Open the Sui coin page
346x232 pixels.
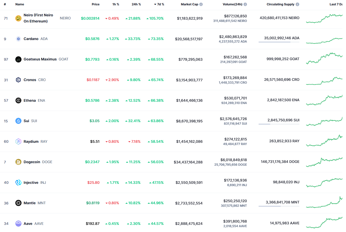tap(26, 121)
